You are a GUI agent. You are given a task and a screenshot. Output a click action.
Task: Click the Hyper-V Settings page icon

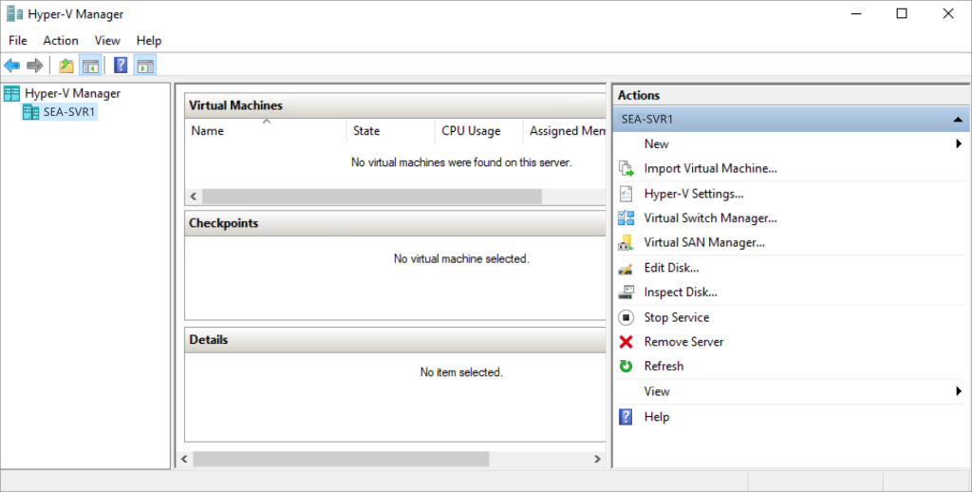(626, 194)
